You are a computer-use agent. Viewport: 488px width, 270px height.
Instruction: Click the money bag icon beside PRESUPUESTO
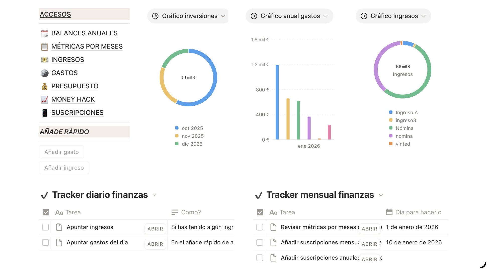click(44, 86)
